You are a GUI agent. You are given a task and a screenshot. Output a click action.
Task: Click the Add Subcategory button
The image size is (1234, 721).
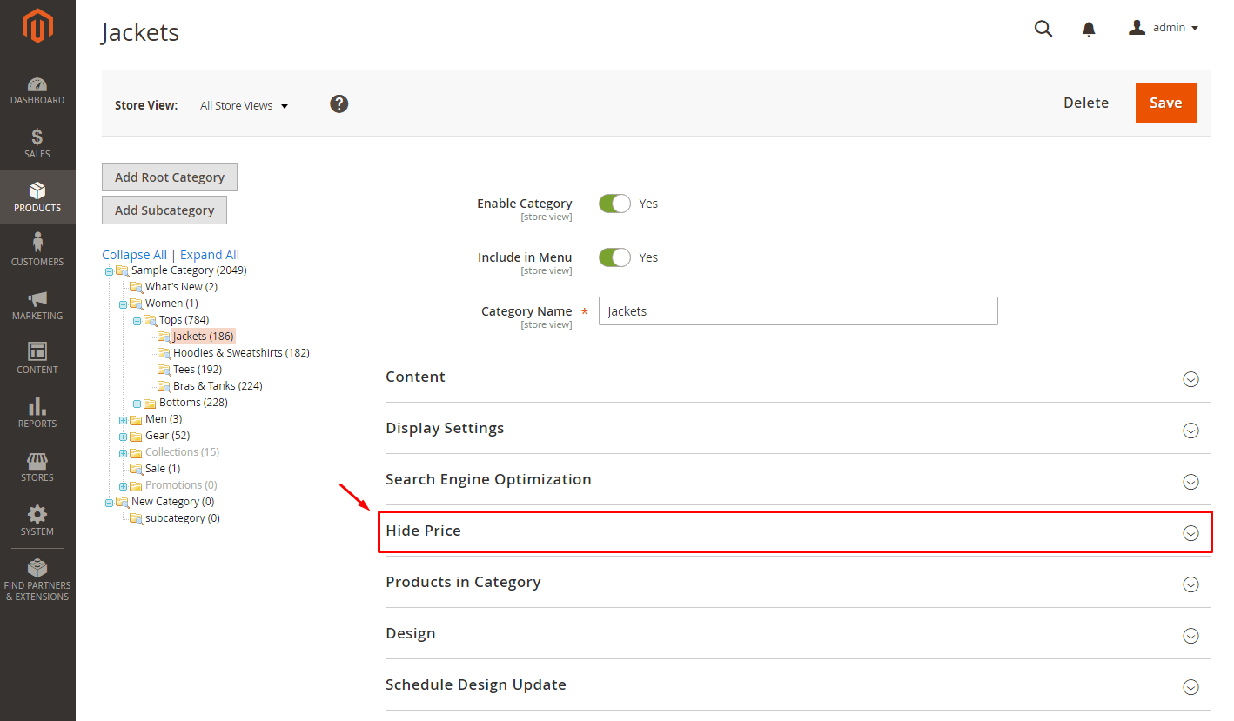pyautogui.click(x=164, y=210)
